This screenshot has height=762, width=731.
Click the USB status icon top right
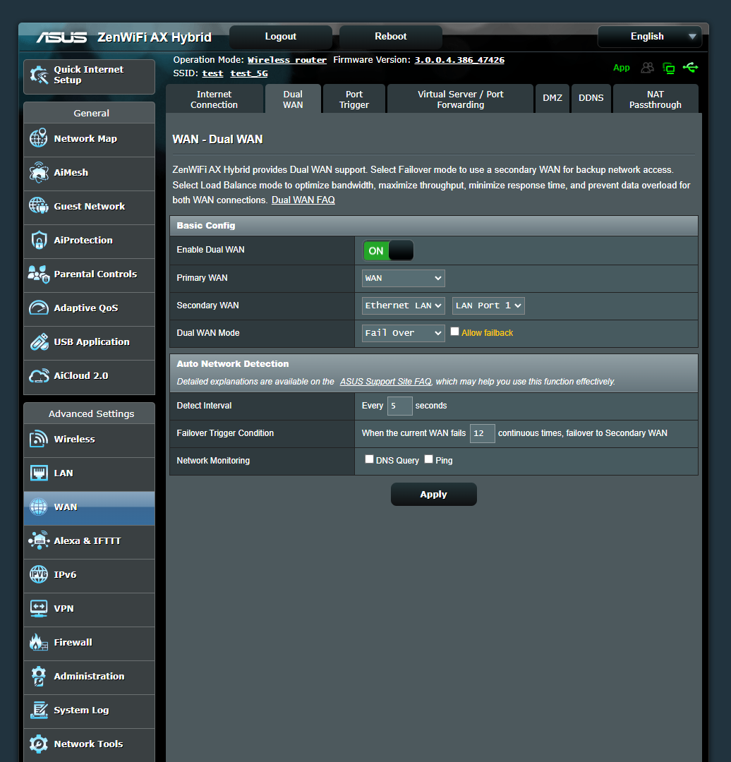pyautogui.click(x=690, y=68)
